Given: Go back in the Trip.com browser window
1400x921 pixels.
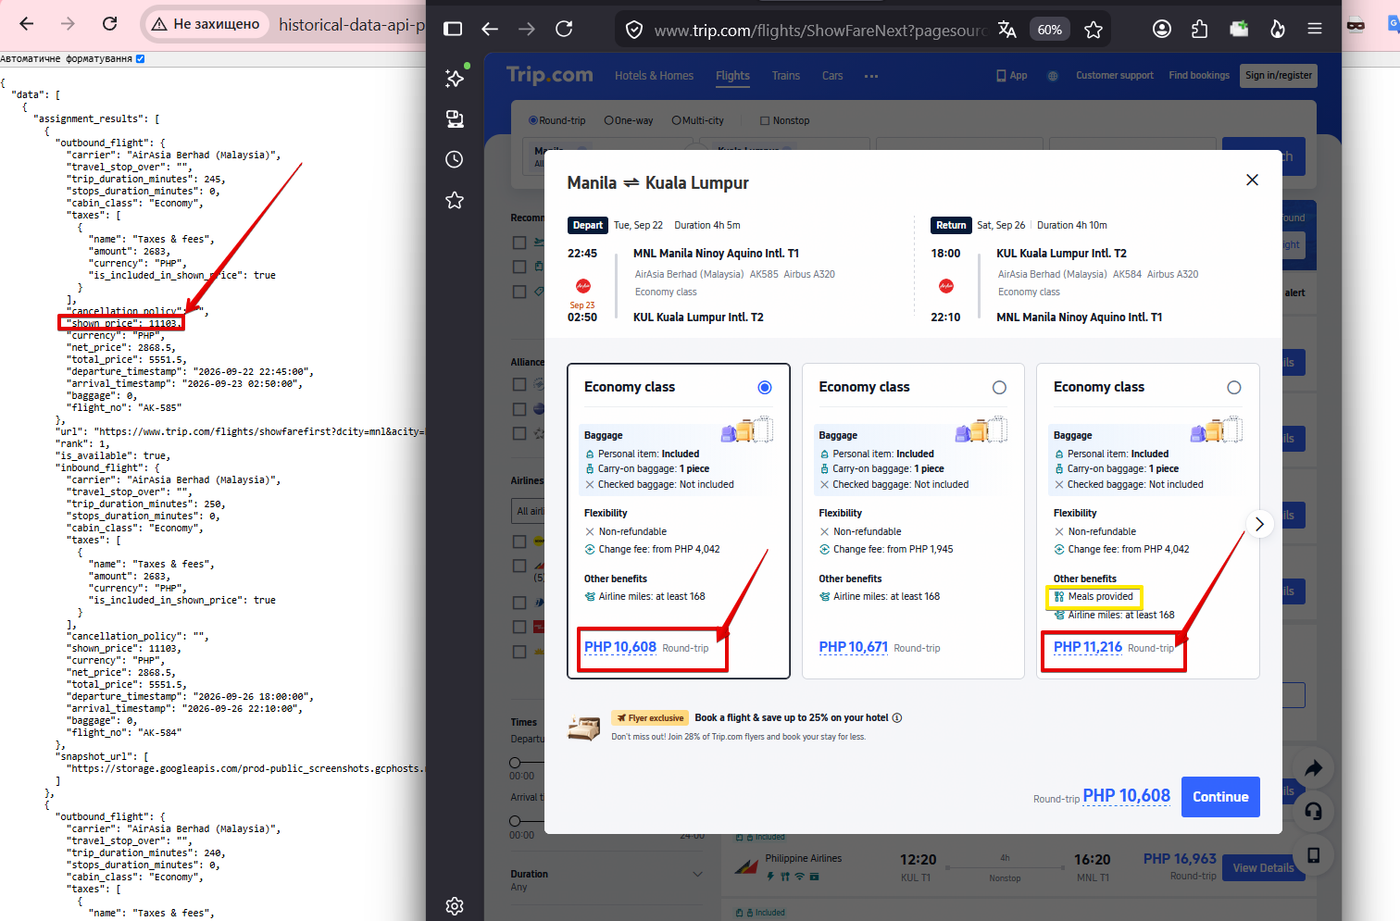Looking at the screenshot, I should (x=490, y=29).
